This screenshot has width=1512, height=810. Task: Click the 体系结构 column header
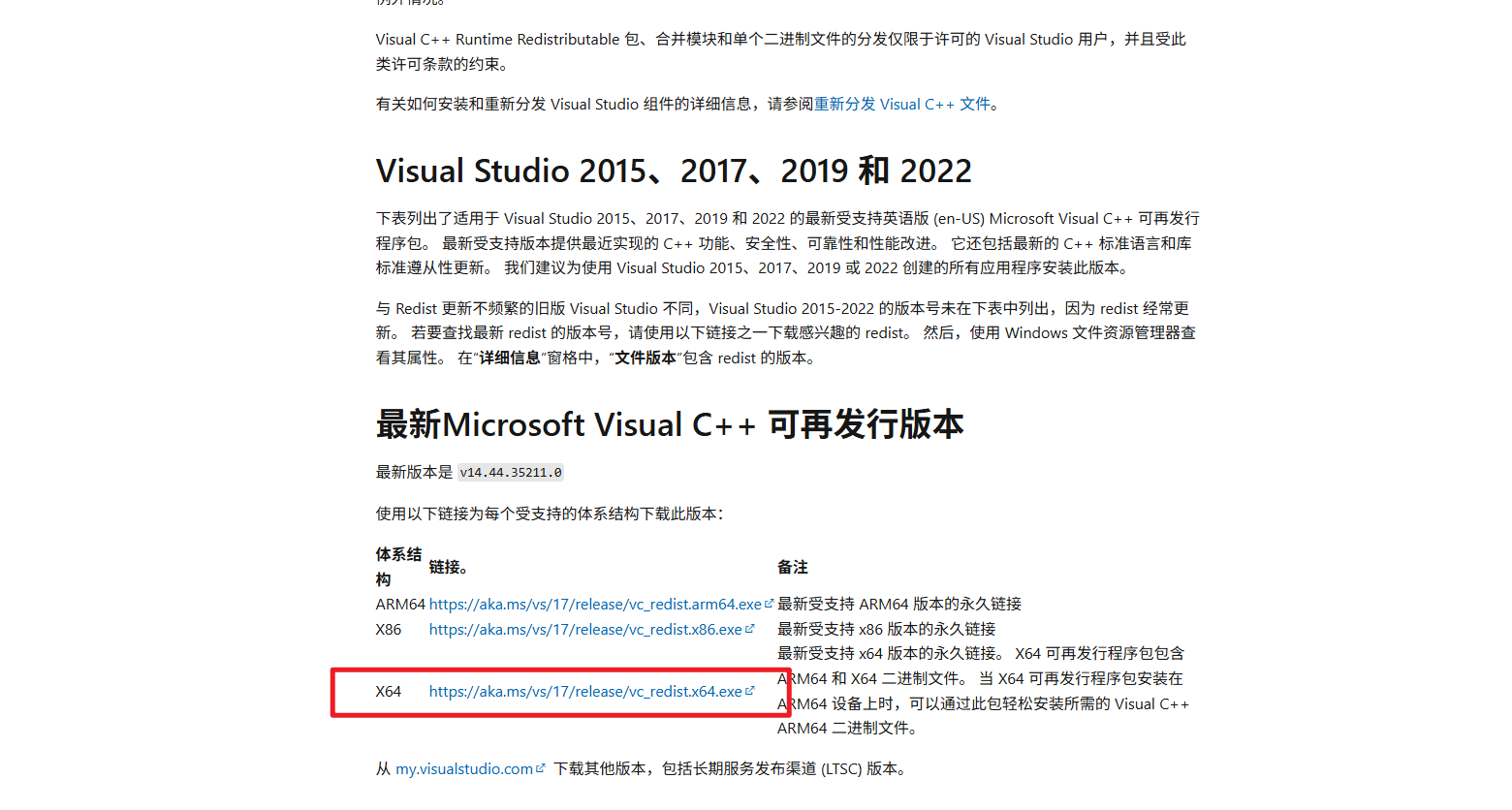(x=398, y=567)
